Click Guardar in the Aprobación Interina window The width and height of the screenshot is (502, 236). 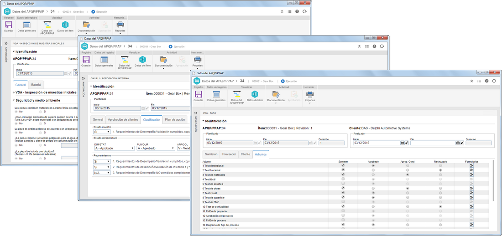click(86, 62)
